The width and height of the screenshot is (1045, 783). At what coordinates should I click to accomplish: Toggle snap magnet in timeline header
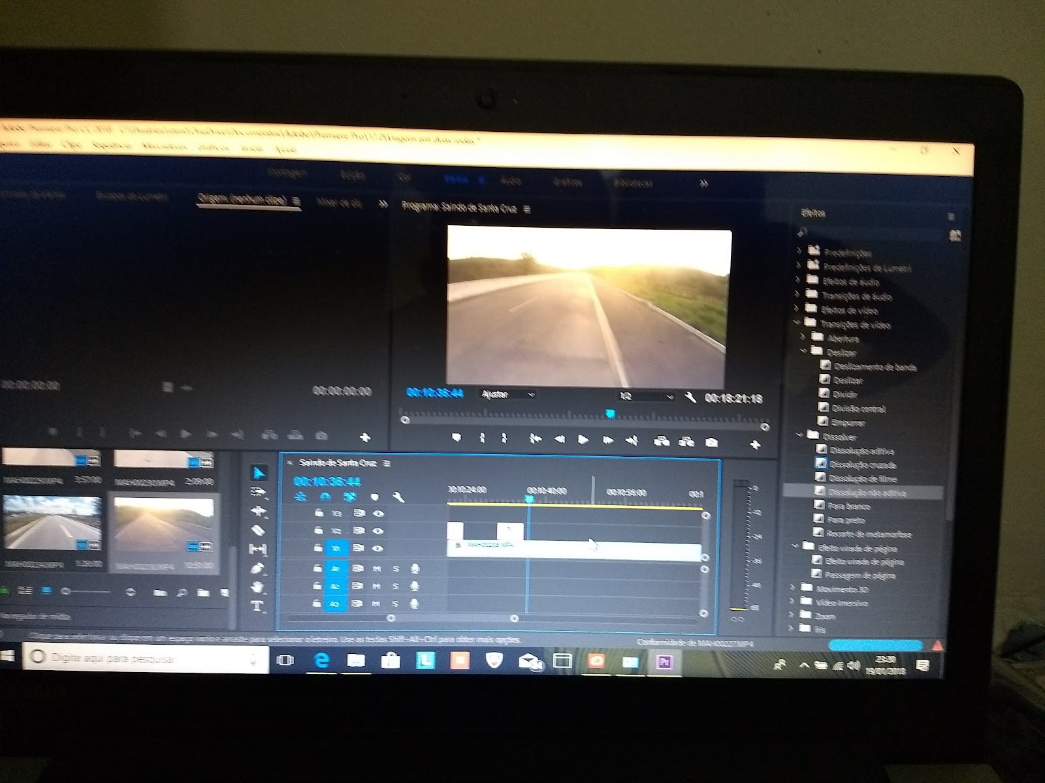[325, 497]
